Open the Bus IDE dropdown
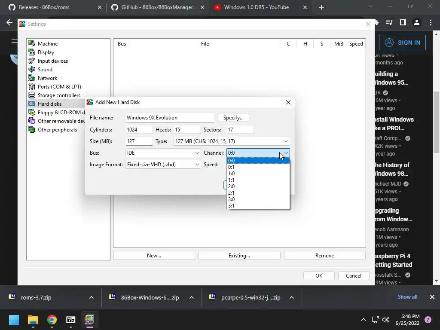 click(x=163, y=153)
